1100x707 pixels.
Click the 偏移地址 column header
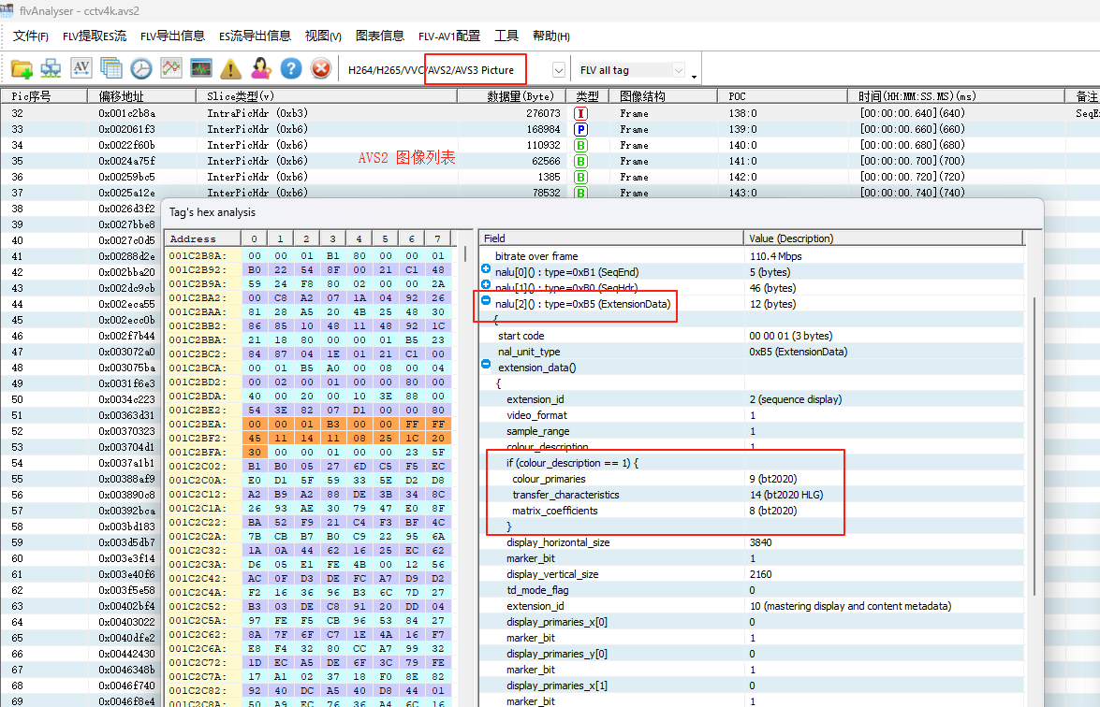(141, 96)
